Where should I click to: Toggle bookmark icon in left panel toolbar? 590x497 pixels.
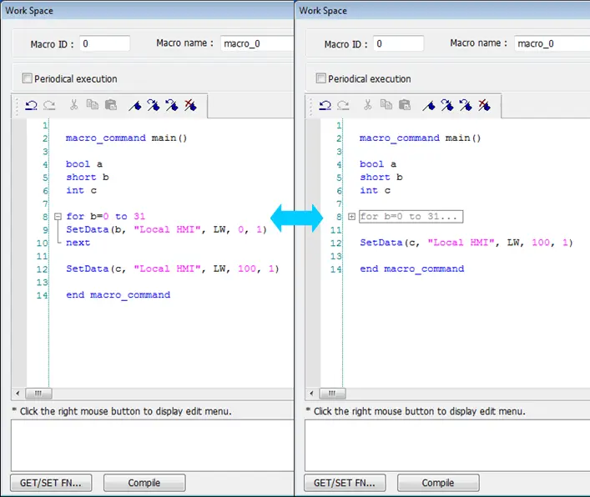(x=135, y=106)
